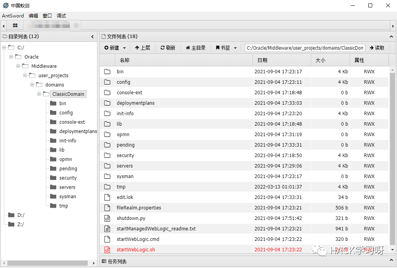The height and width of the screenshot is (268, 397).
Task: Click the security folder icon in tree
Action: 53,178
